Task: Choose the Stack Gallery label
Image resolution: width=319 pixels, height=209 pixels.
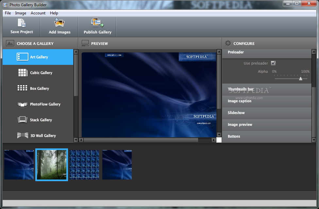Action: (x=41, y=120)
